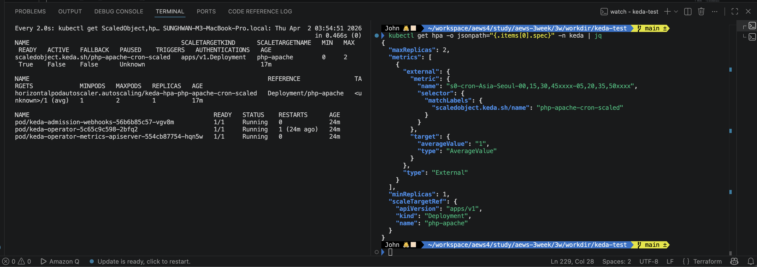The image size is (757, 267).
Task: Click 'php-apache-cron-scaled' in the JSON output
Action: pos(580,108)
